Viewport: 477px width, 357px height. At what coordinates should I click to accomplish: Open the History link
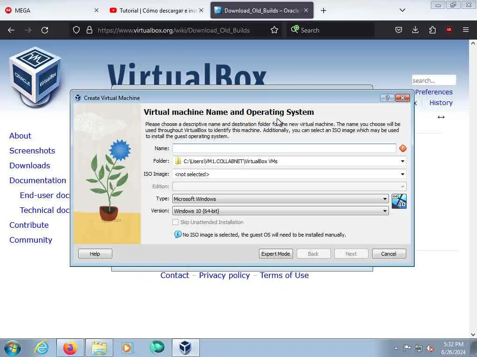click(x=441, y=103)
